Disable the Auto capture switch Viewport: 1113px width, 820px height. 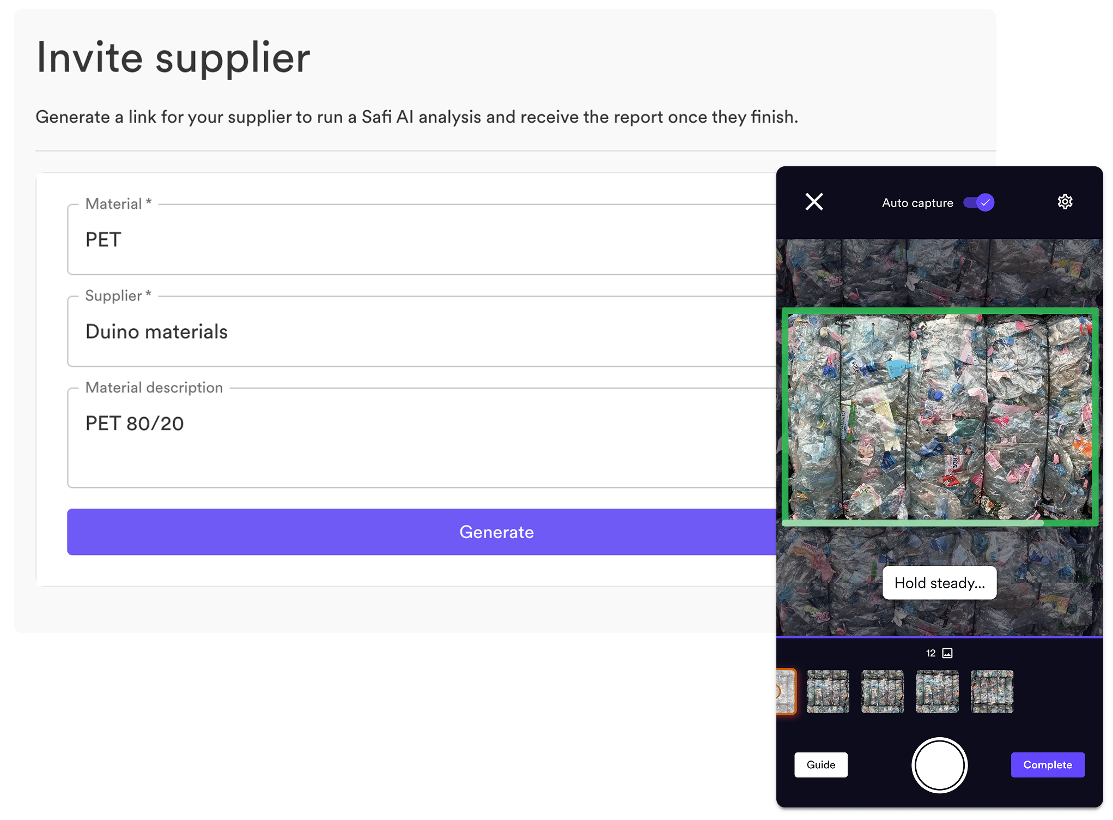click(x=979, y=202)
